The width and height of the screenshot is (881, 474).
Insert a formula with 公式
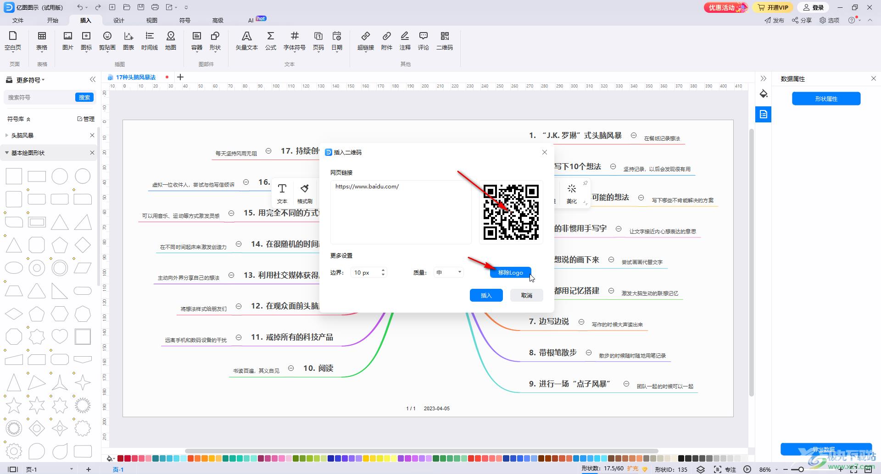click(271, 41)
